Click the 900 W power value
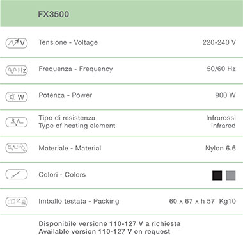 tap(225, 95)
